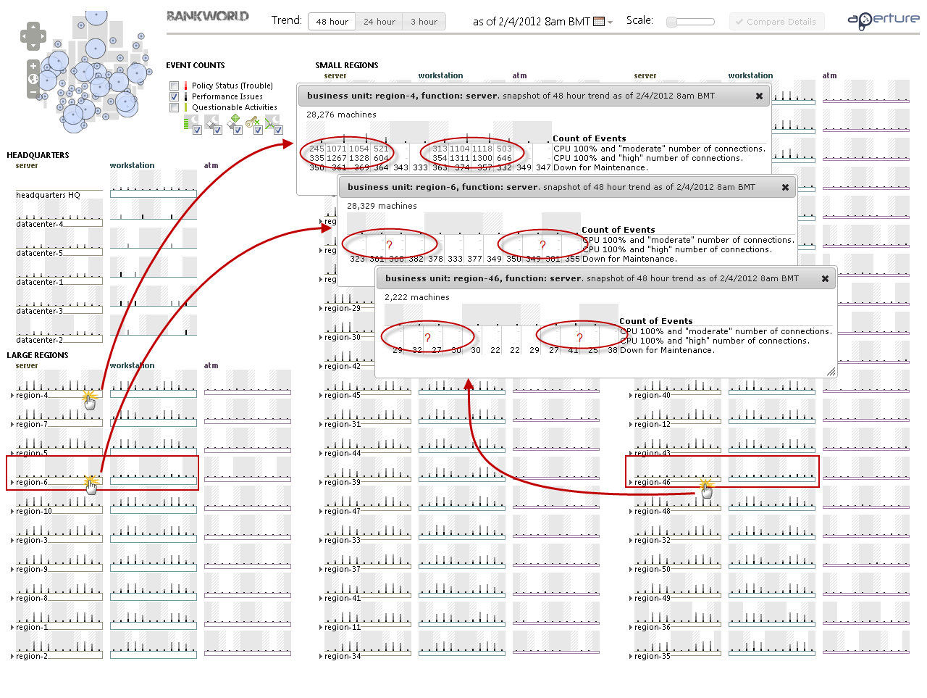Click the SMALL REGIONS section heading
The height and width of the screenshot is (698, 927).
pos(347,65)
